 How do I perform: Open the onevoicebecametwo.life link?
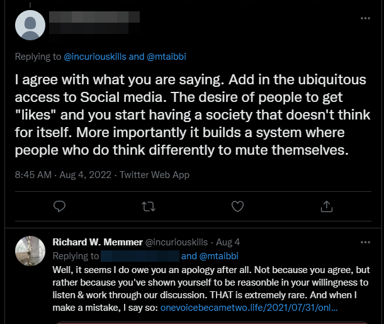pos(249,308)
